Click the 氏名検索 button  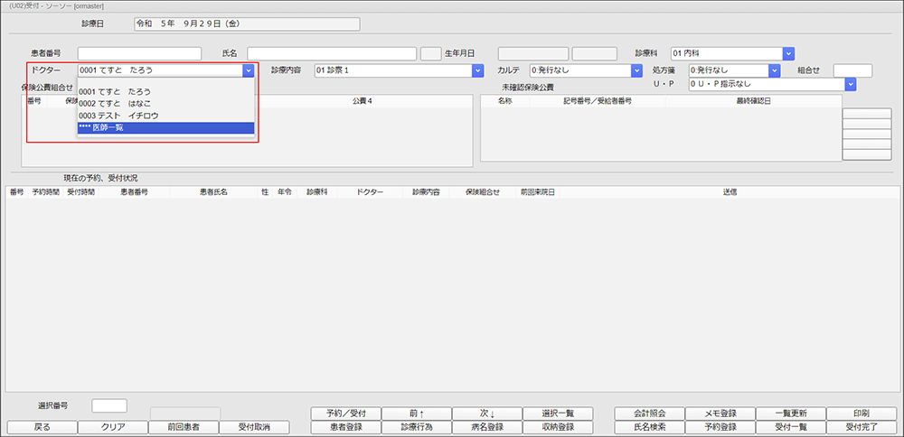pyautogui.click(x=649, y=427)
